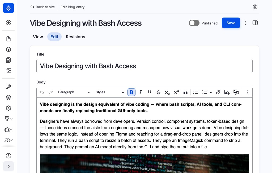Apply superscript formatting
This screenshot has height=173, width=272.
click(176, 92)
